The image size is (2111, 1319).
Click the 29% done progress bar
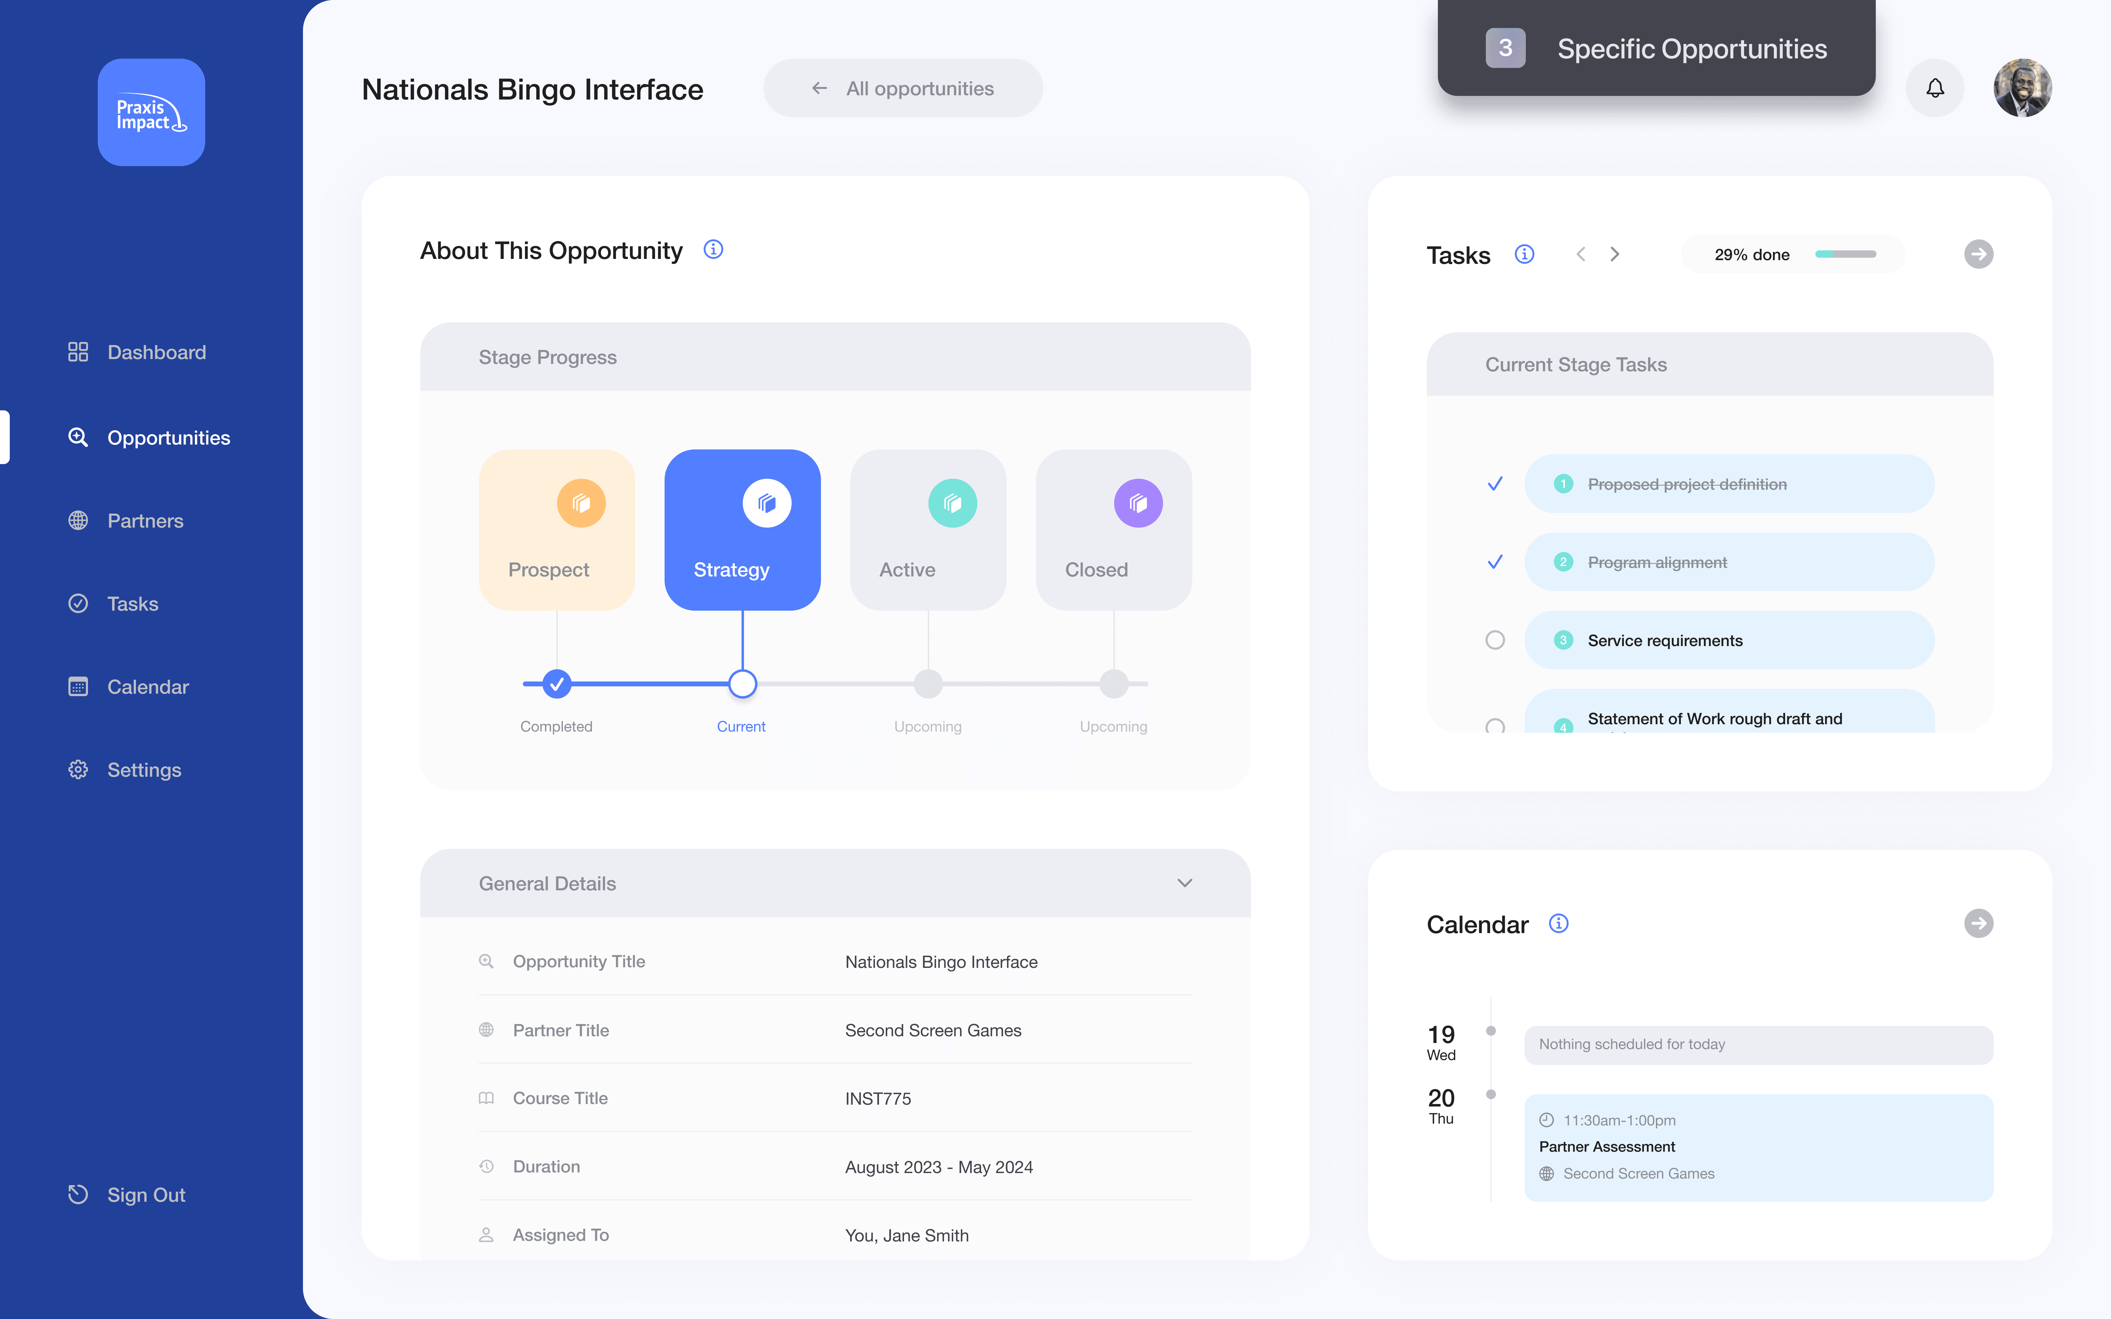(x=1846, y=254)
